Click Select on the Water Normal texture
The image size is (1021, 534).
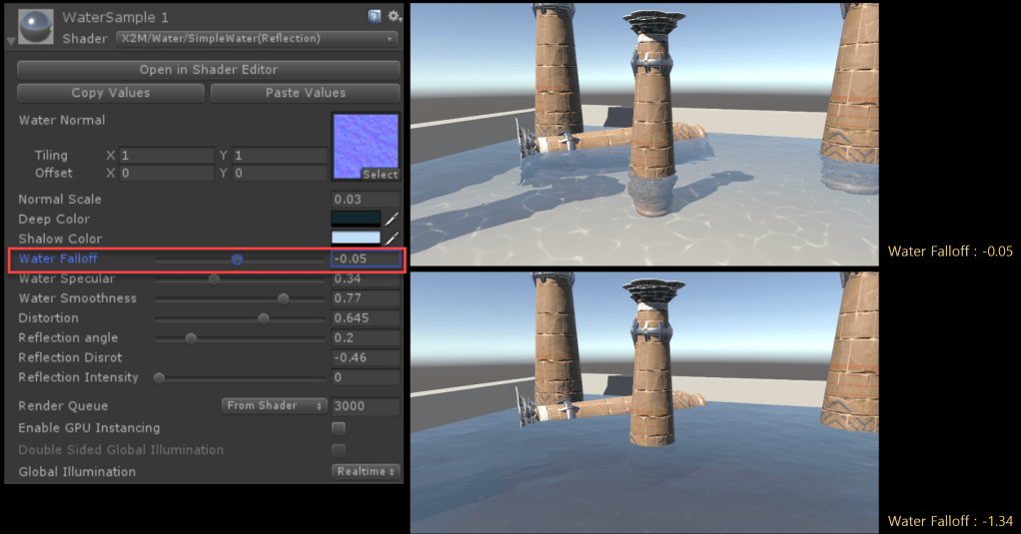380,175
